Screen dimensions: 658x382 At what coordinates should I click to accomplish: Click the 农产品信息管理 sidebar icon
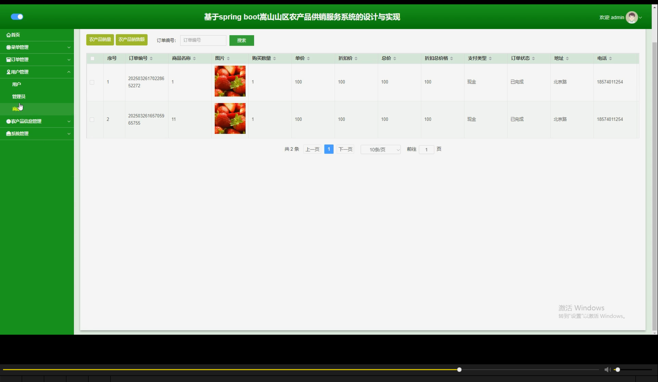[x=9, y=122]
